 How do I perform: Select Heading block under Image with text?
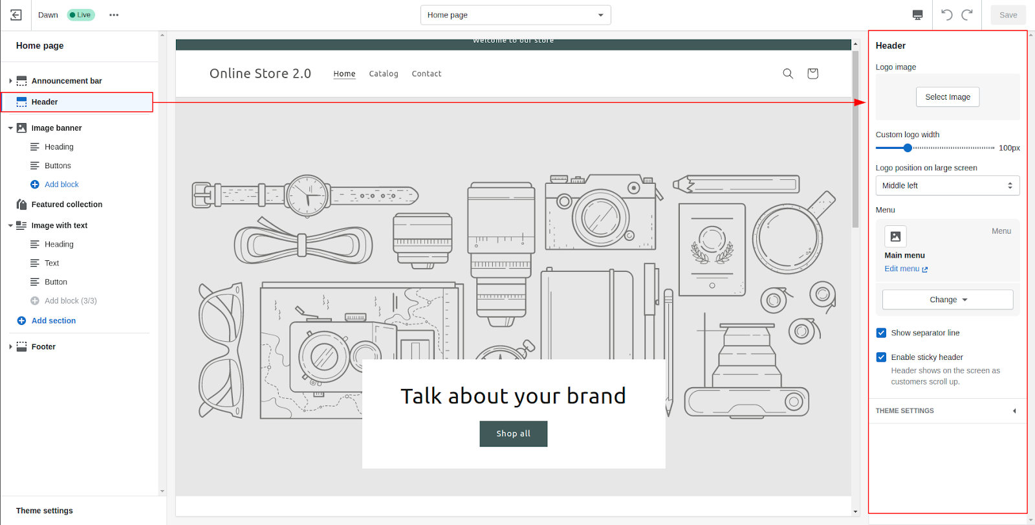(x=59, y=244)
